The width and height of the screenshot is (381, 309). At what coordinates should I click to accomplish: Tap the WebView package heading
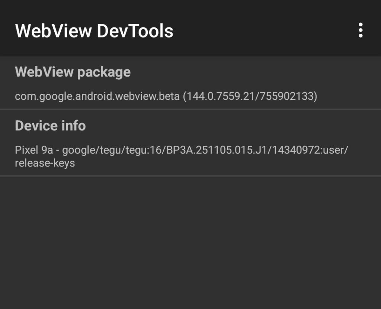[x=73, y=72]
